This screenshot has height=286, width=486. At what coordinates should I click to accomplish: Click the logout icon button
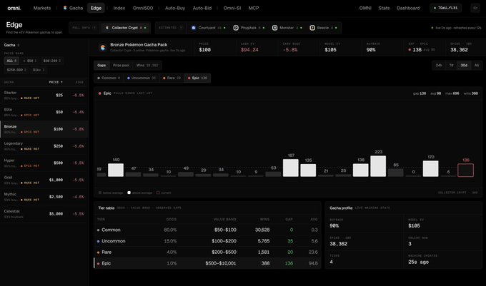tap(475, 8)
